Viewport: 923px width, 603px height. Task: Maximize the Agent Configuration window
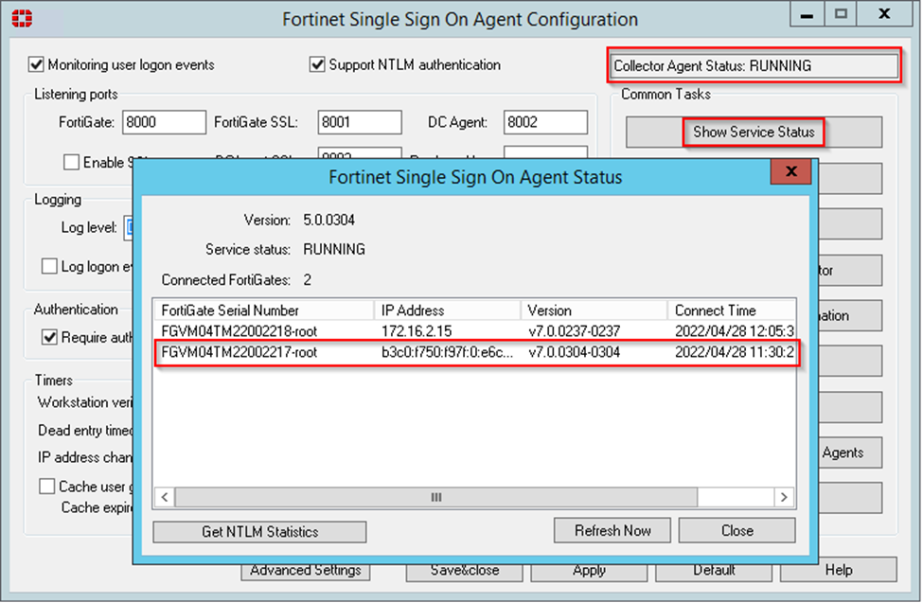click(x=841, y=15)
